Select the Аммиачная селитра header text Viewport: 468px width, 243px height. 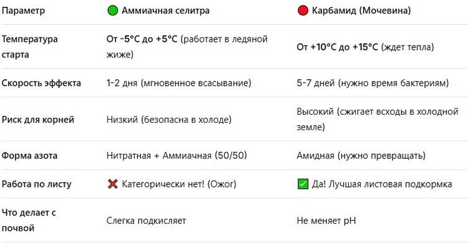click(165, 11)
